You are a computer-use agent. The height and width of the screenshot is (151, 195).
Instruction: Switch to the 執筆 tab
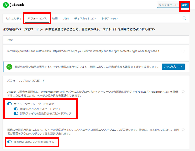[55, 19]
